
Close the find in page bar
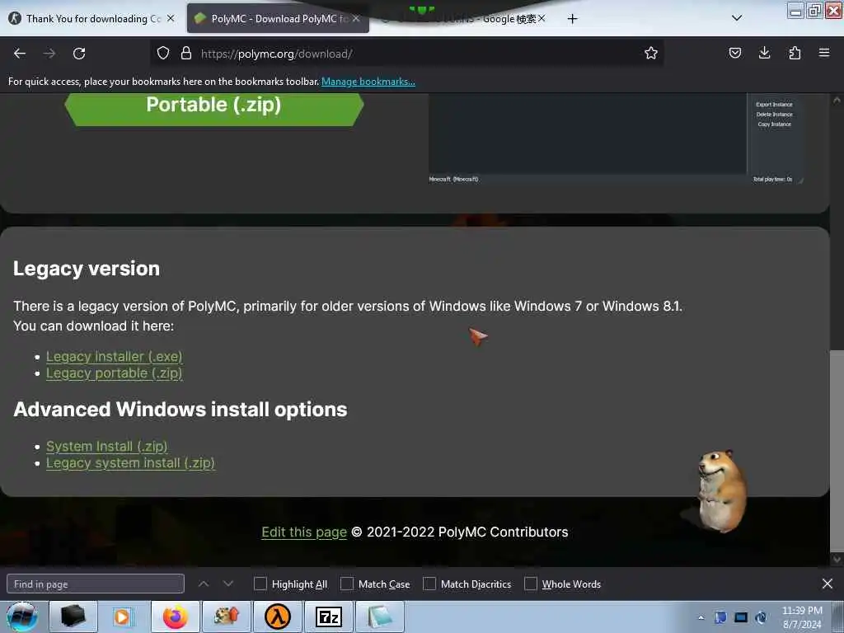point(828,584)
